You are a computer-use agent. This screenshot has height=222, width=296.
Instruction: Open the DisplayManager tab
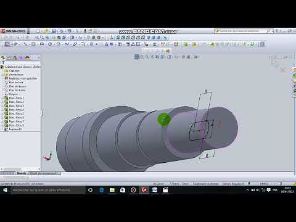pos(27,57)
